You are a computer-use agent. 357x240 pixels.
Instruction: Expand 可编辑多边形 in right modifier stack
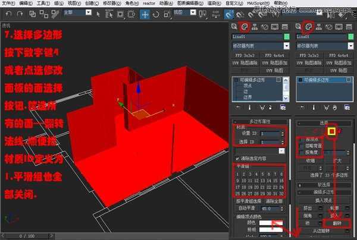tap(300, 80)
